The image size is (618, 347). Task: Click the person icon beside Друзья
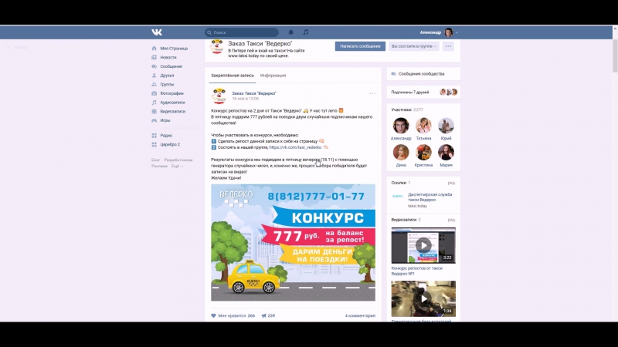click(x=154, y=76)
